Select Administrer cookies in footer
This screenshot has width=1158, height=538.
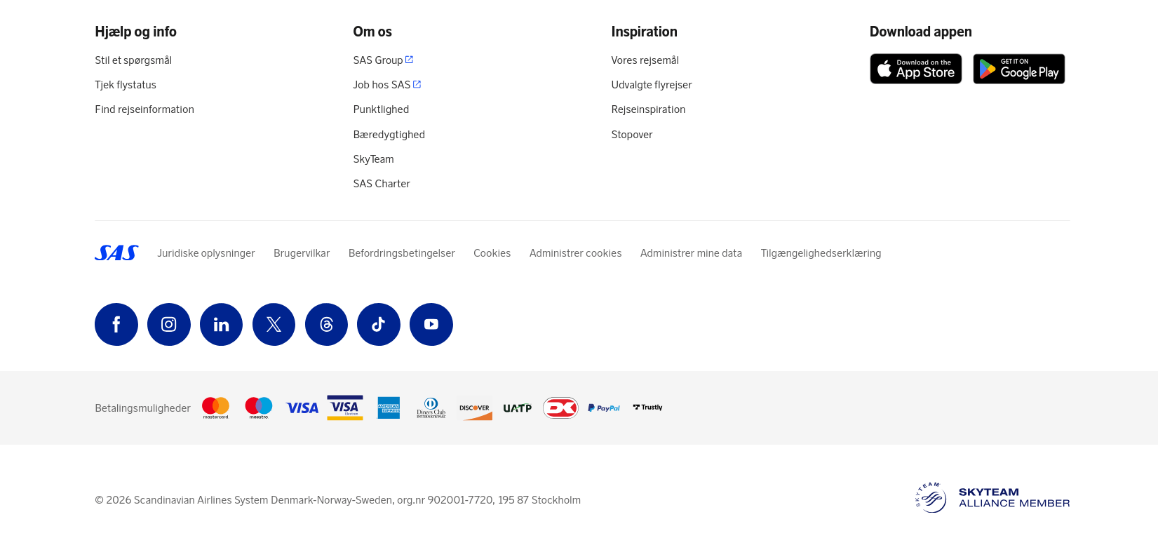coord(575,253)
